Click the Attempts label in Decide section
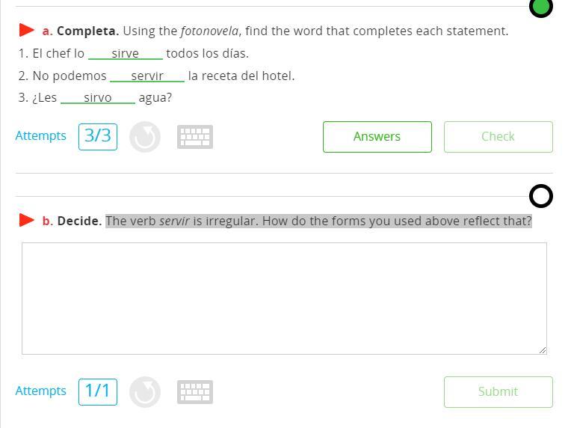 (40, 391)
